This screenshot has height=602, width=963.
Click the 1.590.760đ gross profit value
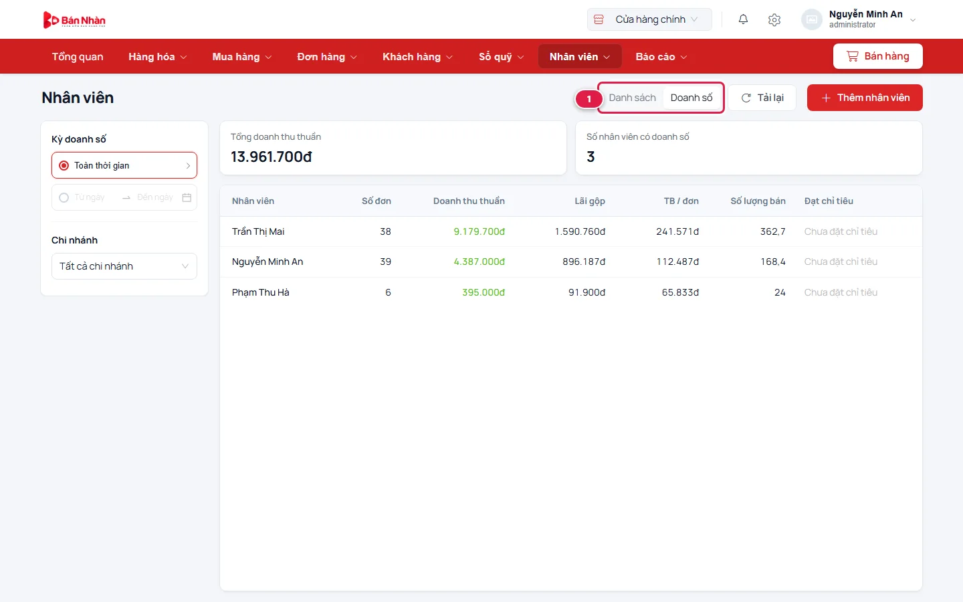tap(580, 231)
